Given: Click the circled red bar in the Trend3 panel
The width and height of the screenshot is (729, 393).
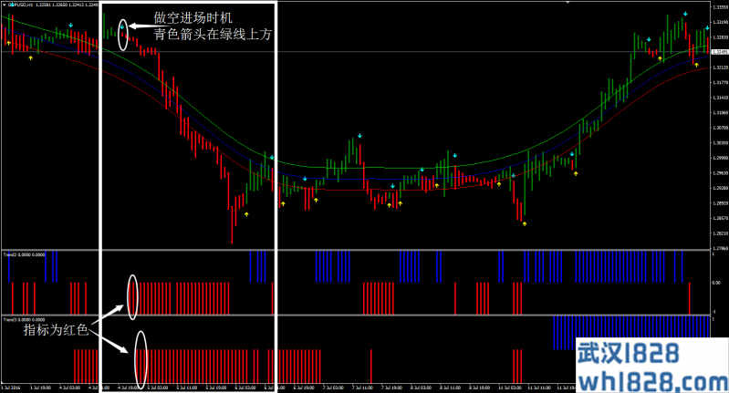Looking at the screenshot, I should [x=141, y=362].
